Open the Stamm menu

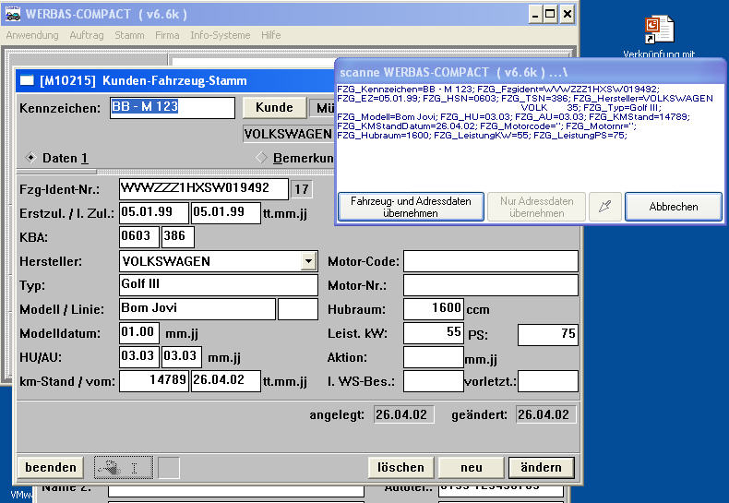tap(129, 35)
